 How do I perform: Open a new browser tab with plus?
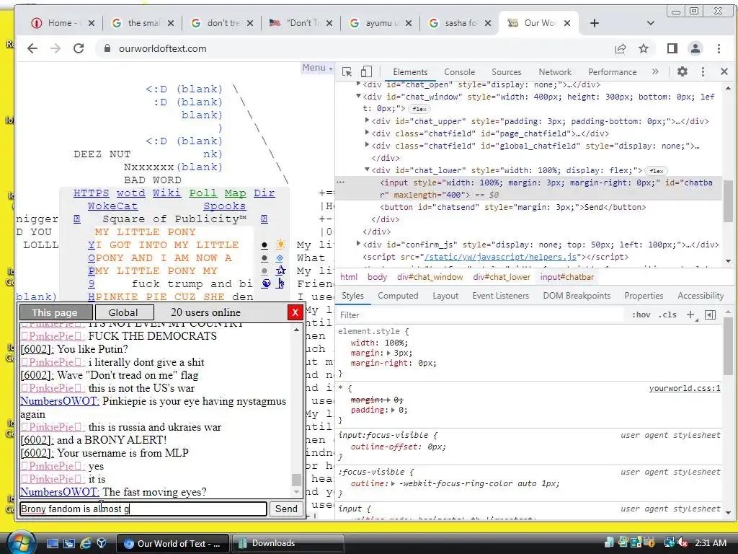(x=595, y=23)
